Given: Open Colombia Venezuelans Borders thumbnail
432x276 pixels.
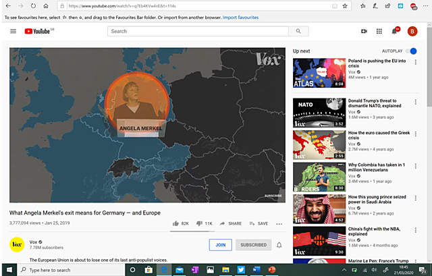Looking at the screenshot, I should pos(319,177).
